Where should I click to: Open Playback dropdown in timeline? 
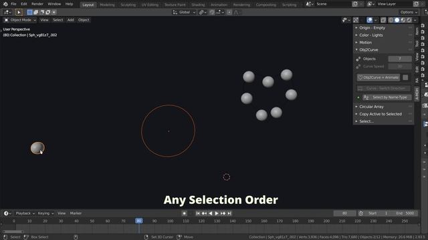point(25,213)
